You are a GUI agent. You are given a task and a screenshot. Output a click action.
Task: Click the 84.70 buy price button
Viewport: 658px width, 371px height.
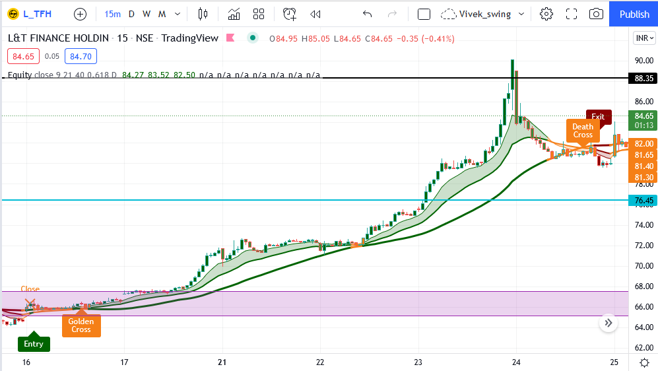pos(81,56)
